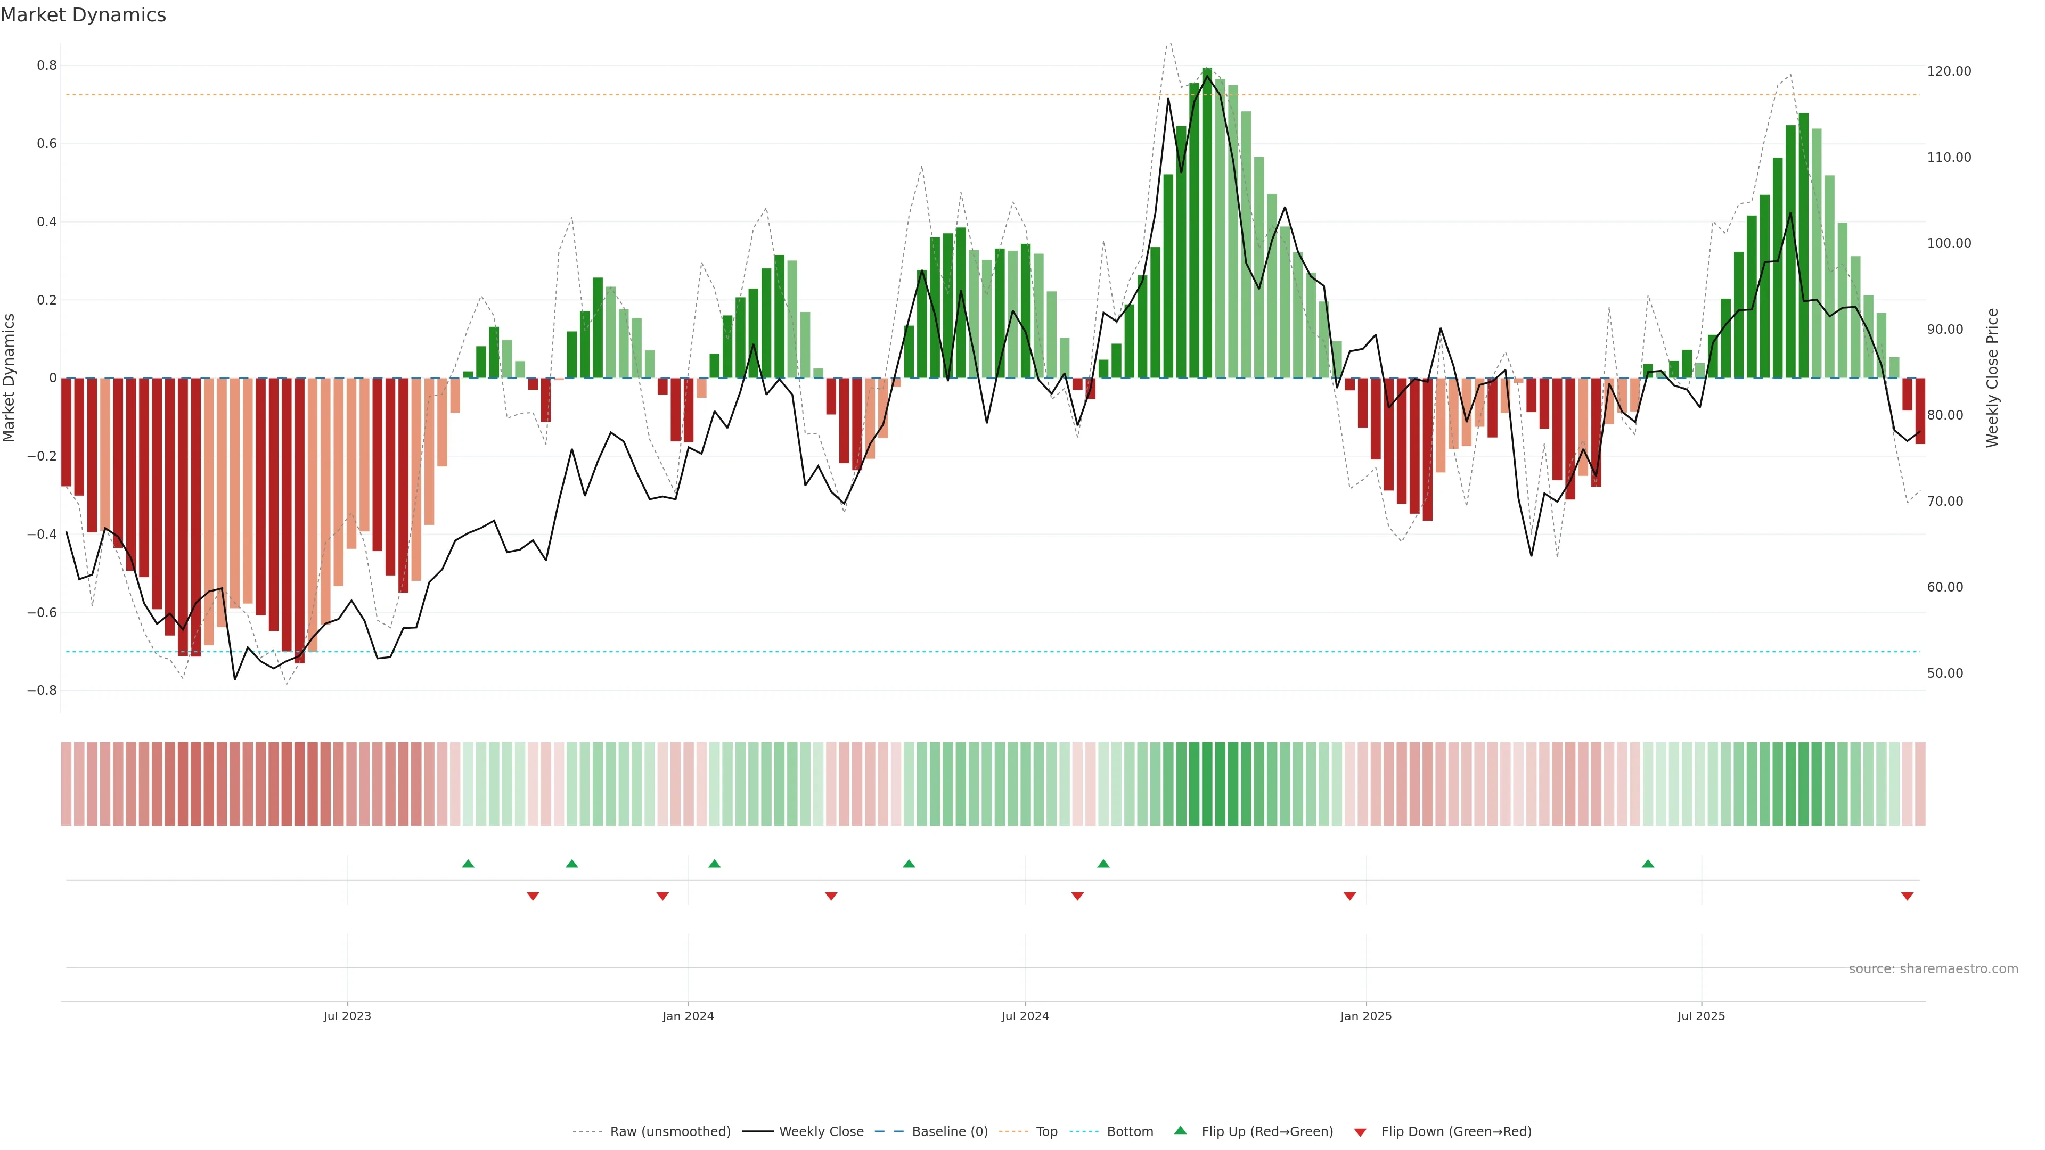
Task: Select the Jan 2025 x-axis label
Action: [1365, 1016]
